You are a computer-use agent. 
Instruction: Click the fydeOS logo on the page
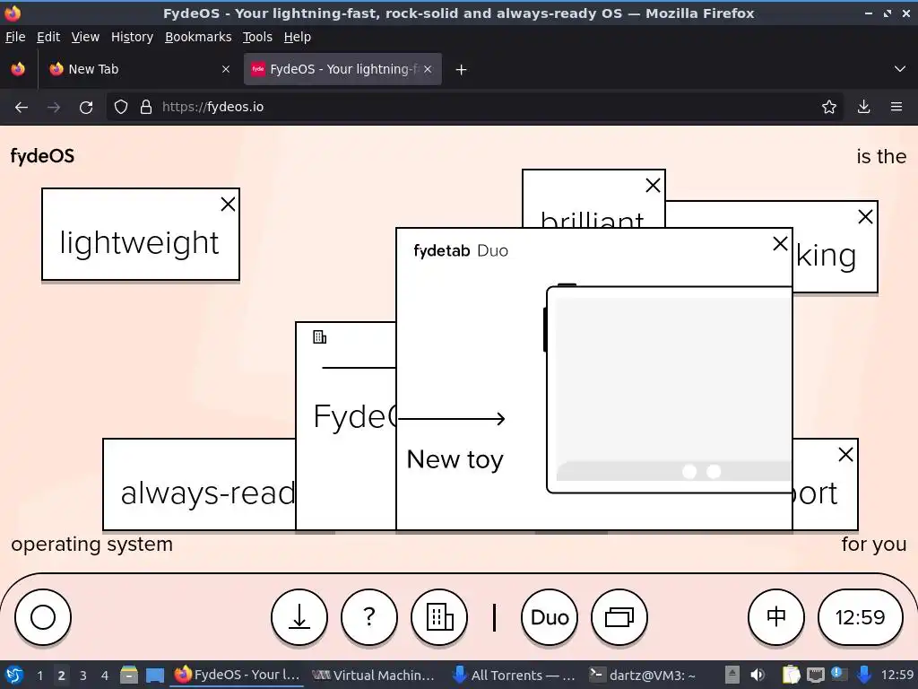click(42, 156)
